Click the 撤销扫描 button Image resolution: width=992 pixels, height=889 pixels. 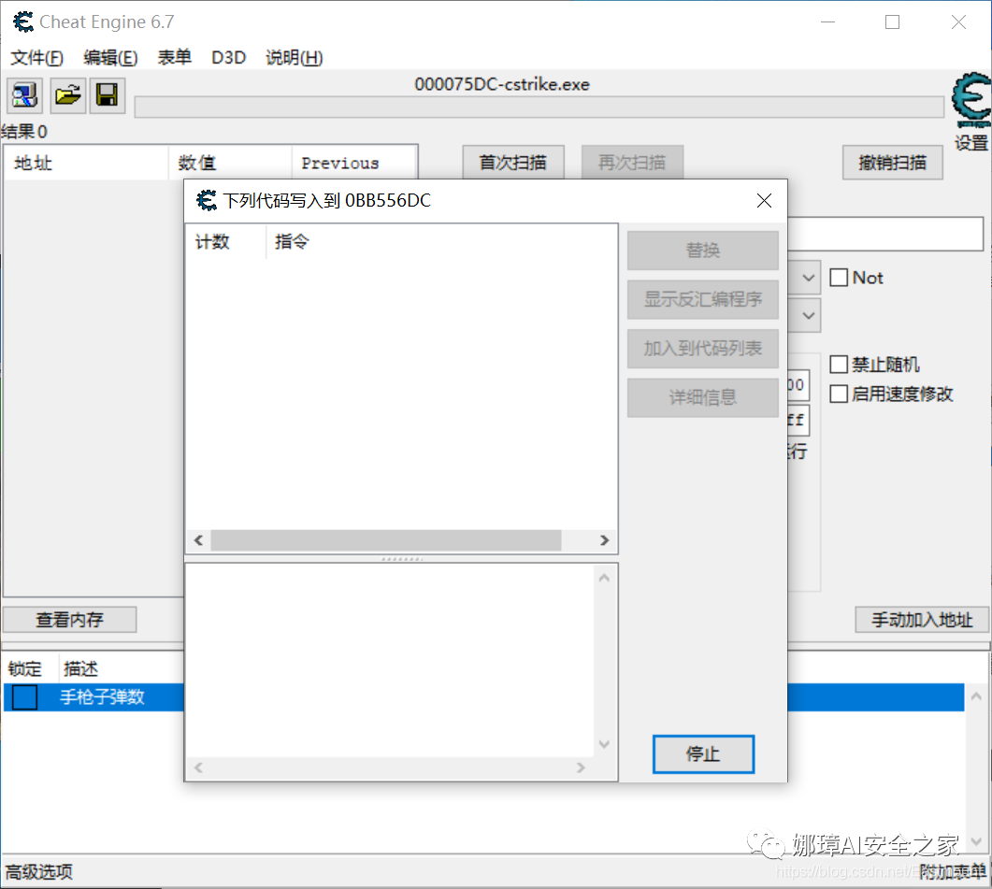[893, 163]
